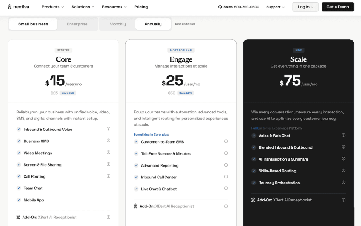Click Engage plan XBert AI Receptionist text
Viewport: 361px width, 226px height.
175,206
